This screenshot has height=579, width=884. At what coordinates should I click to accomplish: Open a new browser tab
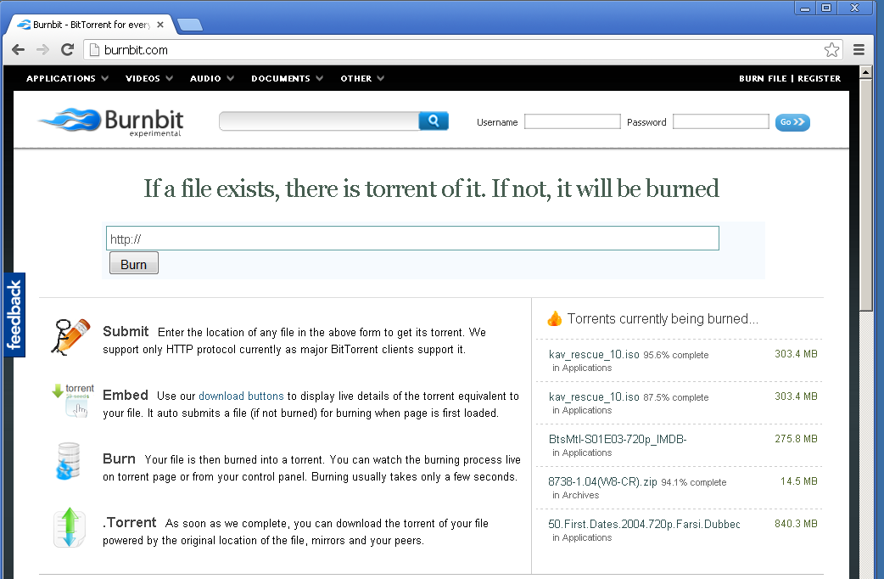point(190,25)
